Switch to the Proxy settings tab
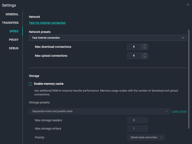192x144 pixels. click(x=14, y=40)
